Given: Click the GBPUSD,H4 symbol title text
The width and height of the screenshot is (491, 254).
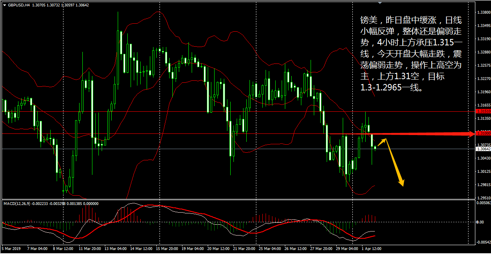Looking at the screenshot, I should pos(19,5).
